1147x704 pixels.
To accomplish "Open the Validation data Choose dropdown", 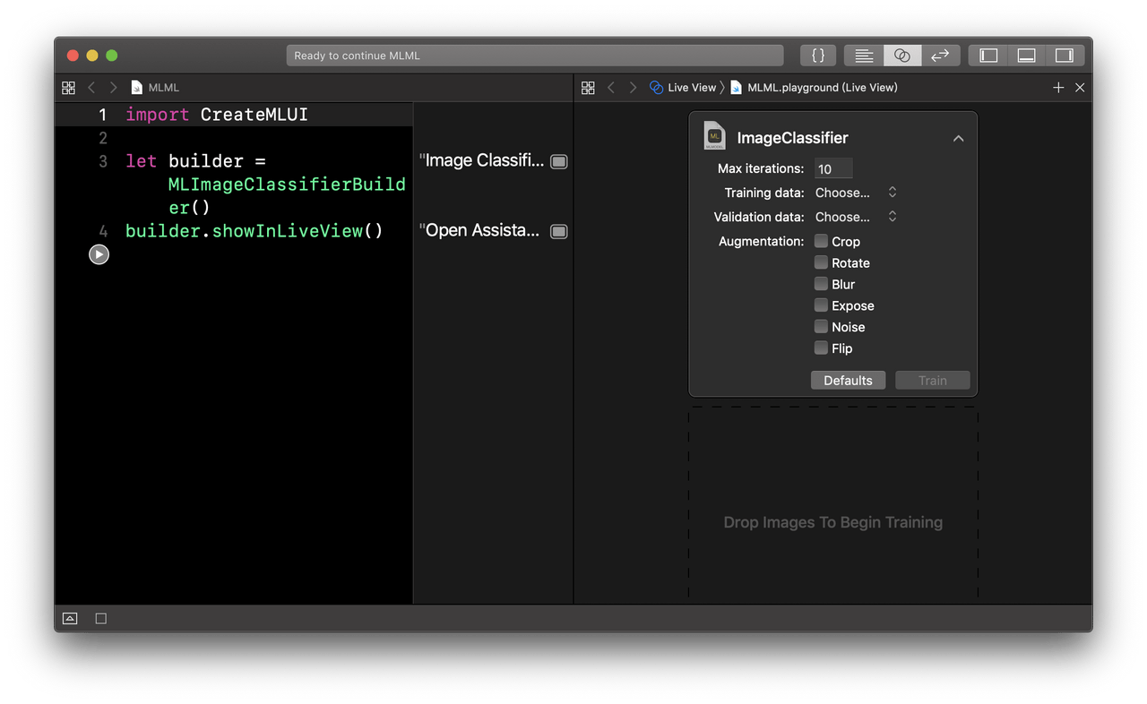I will (x=856, y=217).
